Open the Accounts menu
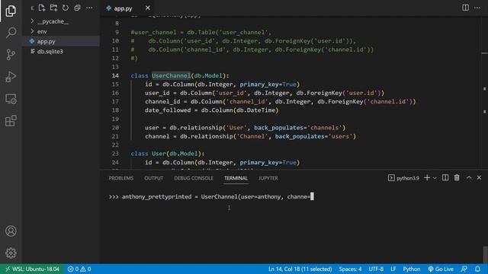Image resolution: width=488 pixels, height=274 pixels. 11,231
